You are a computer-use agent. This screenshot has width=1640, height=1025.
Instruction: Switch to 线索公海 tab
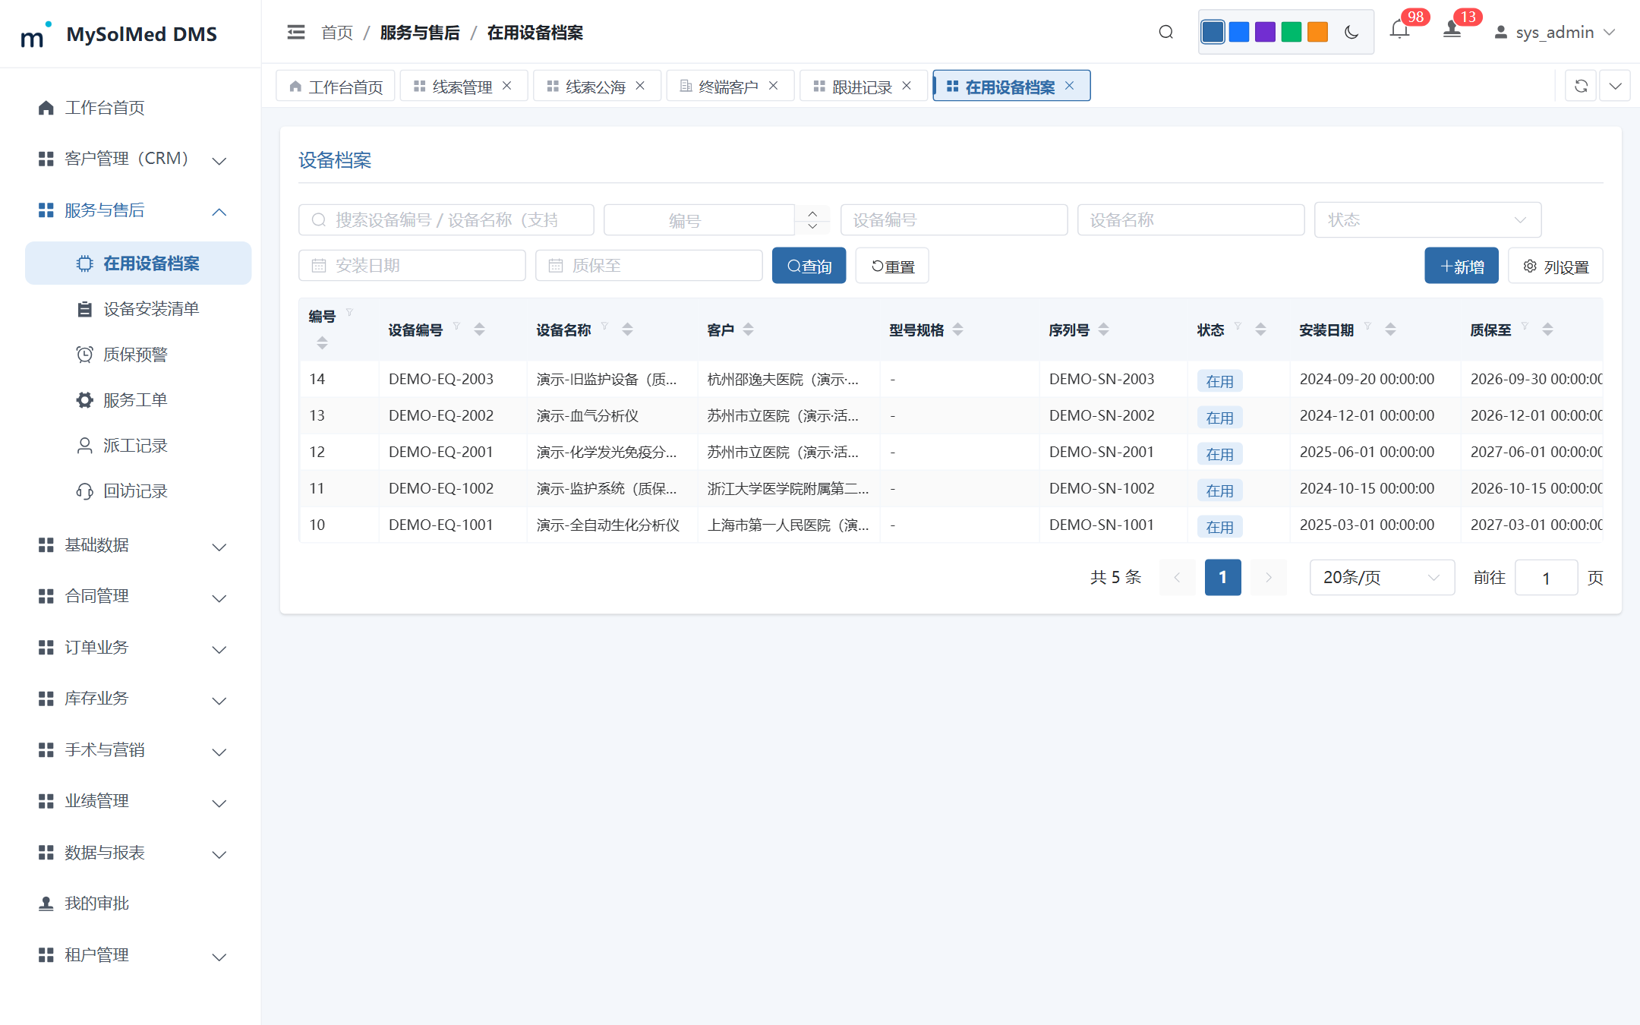click(596, 86)
